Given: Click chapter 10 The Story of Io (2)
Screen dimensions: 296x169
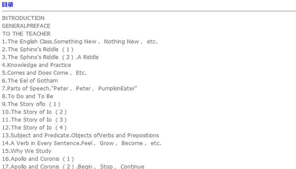Looking at the screenshot, I should [x=35, y=112].
